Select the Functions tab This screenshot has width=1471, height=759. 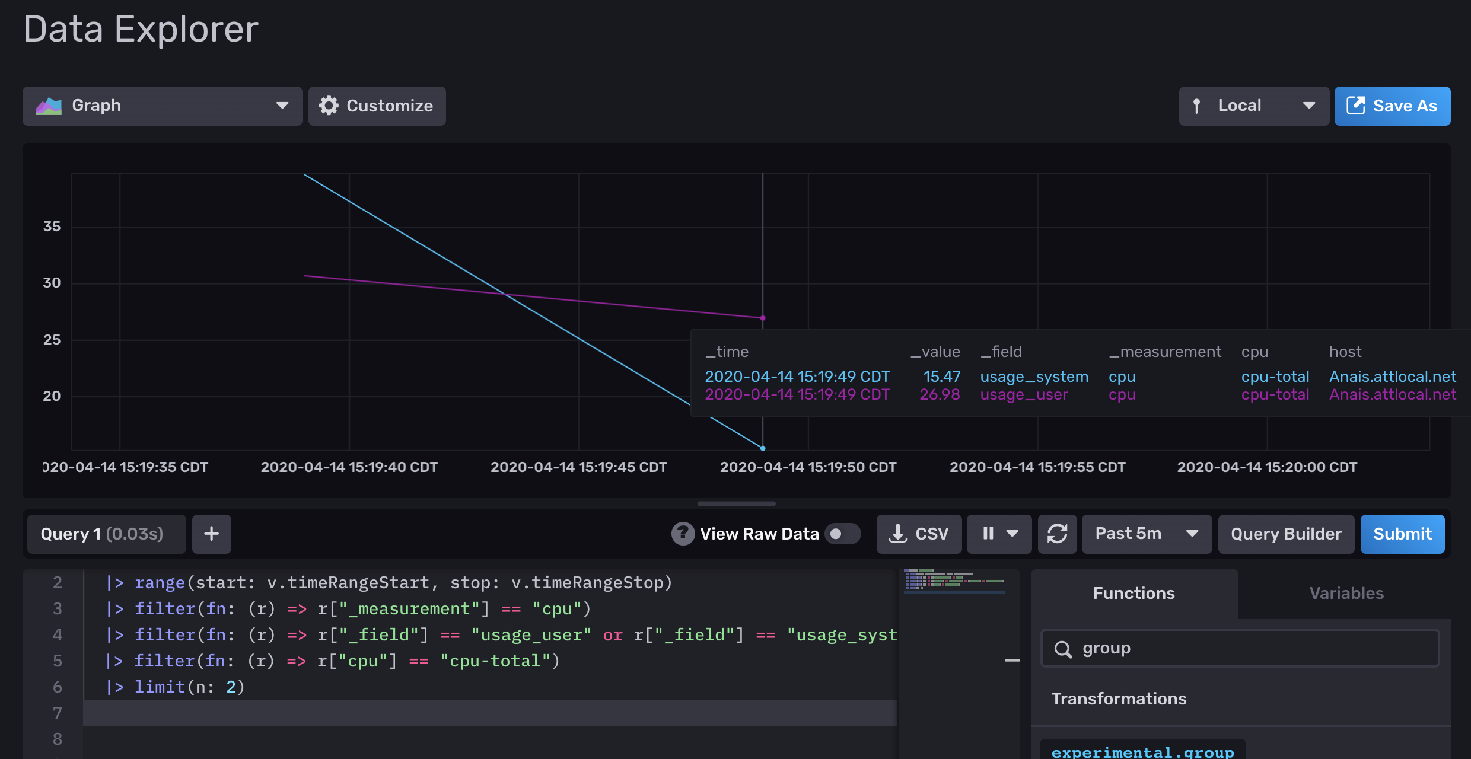(1134, 593)
